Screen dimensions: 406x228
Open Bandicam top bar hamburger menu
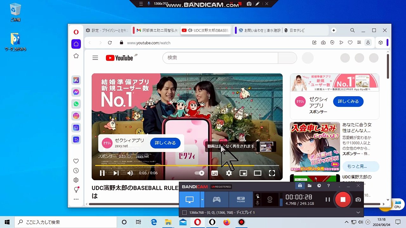141,4
